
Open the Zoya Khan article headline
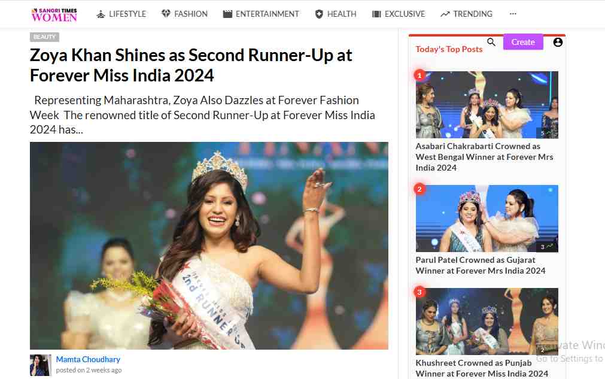coord(191,65)
